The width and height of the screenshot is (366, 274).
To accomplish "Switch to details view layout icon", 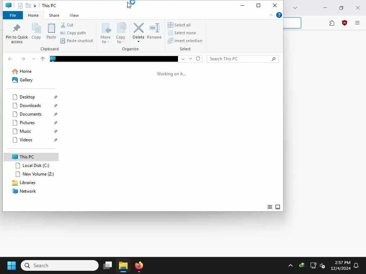I will [269, 207].
